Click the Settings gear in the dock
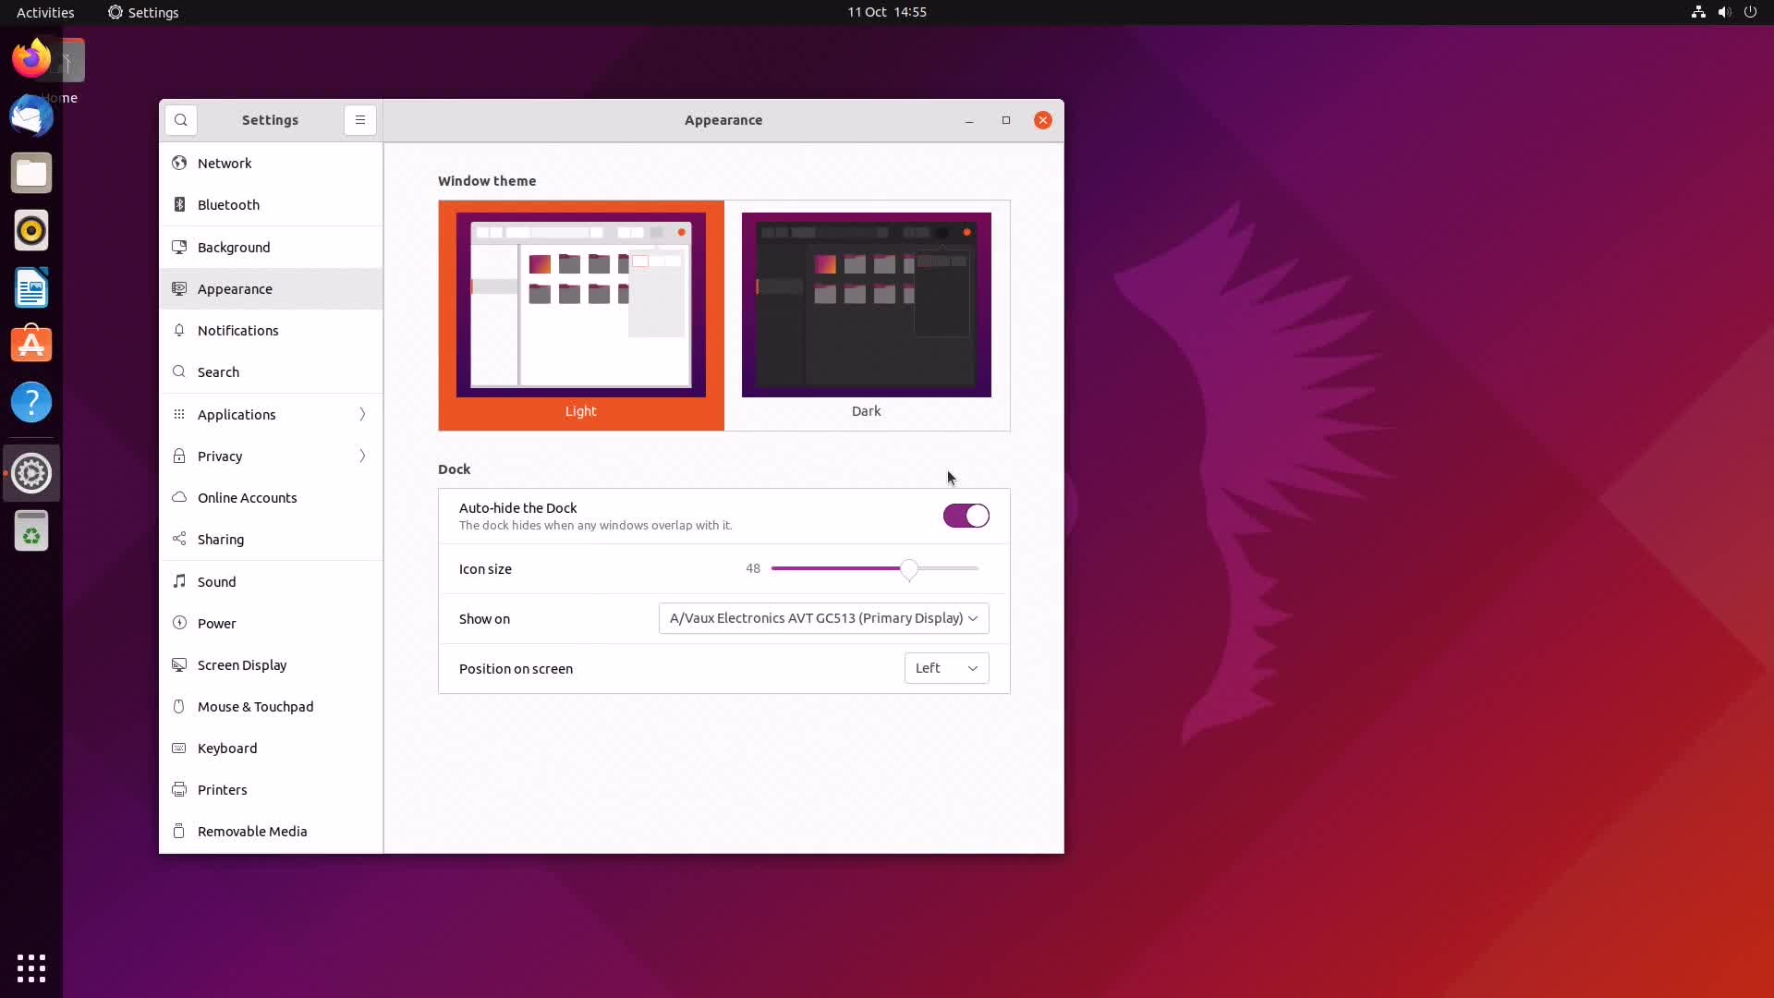The width and height of the screenshot is (1774, 998). 31,473
